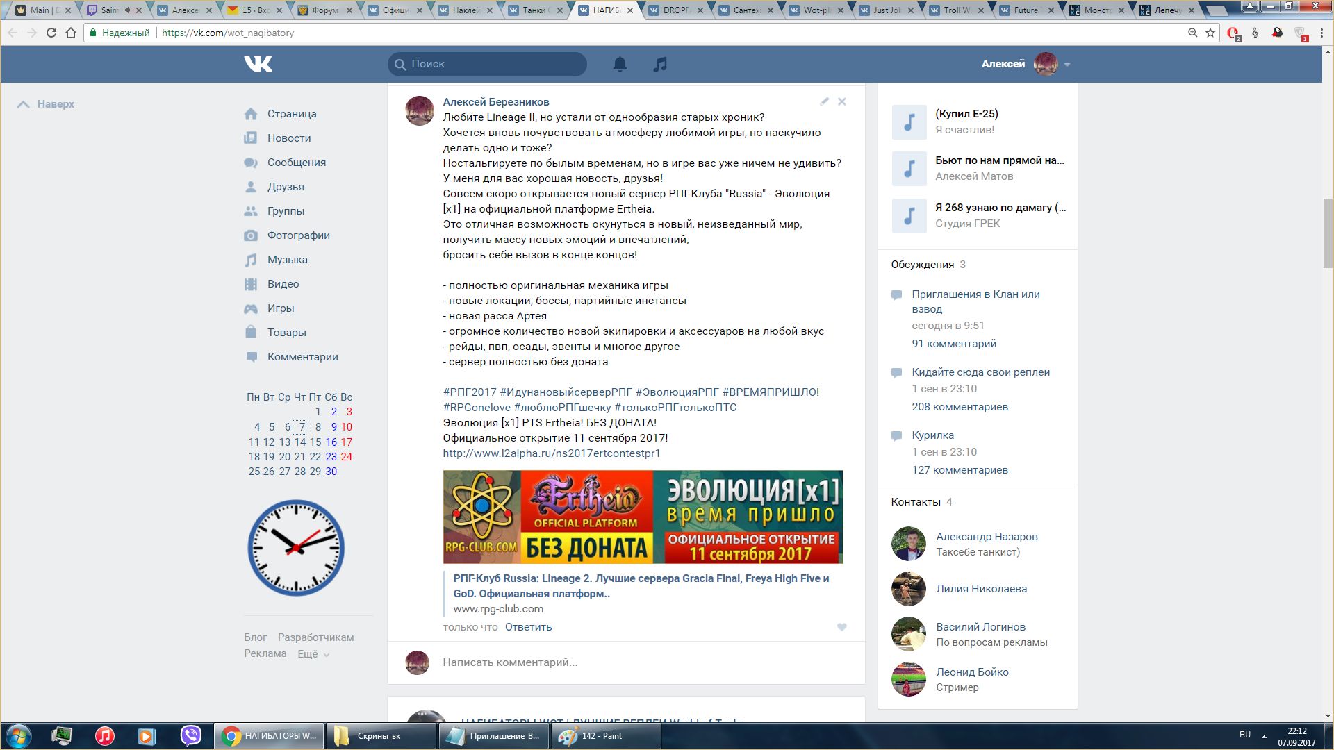Open notifications bell icon
The image size is (1334, 750).
point(620,64)
